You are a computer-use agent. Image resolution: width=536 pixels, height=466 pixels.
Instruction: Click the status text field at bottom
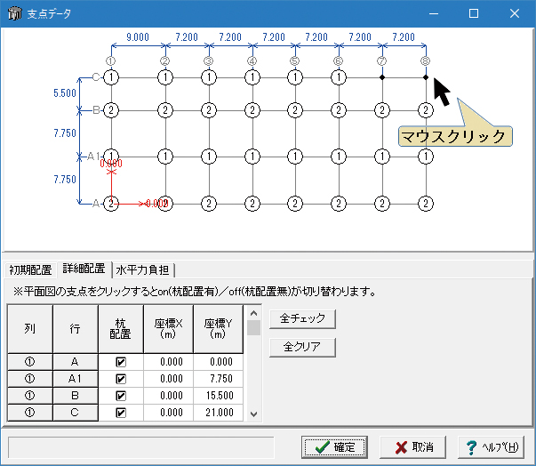(x=141, y=447)
